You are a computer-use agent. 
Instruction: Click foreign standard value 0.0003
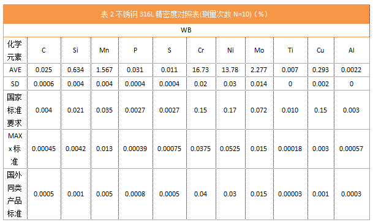click(351, 194)
